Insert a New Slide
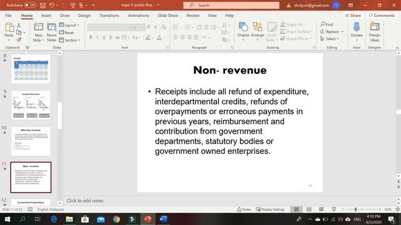This screenshot has width=401, height=225. (38, 32)
